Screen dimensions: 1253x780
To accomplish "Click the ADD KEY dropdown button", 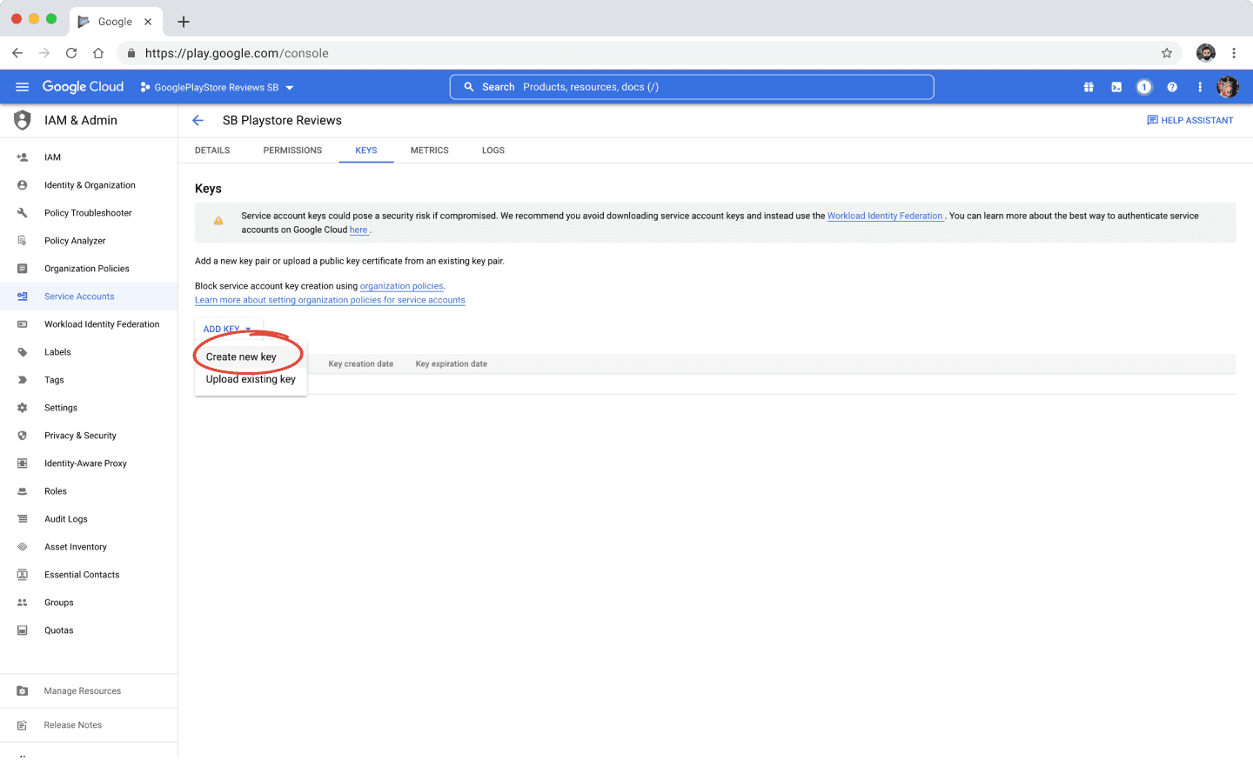I will [x=227, y=329].
